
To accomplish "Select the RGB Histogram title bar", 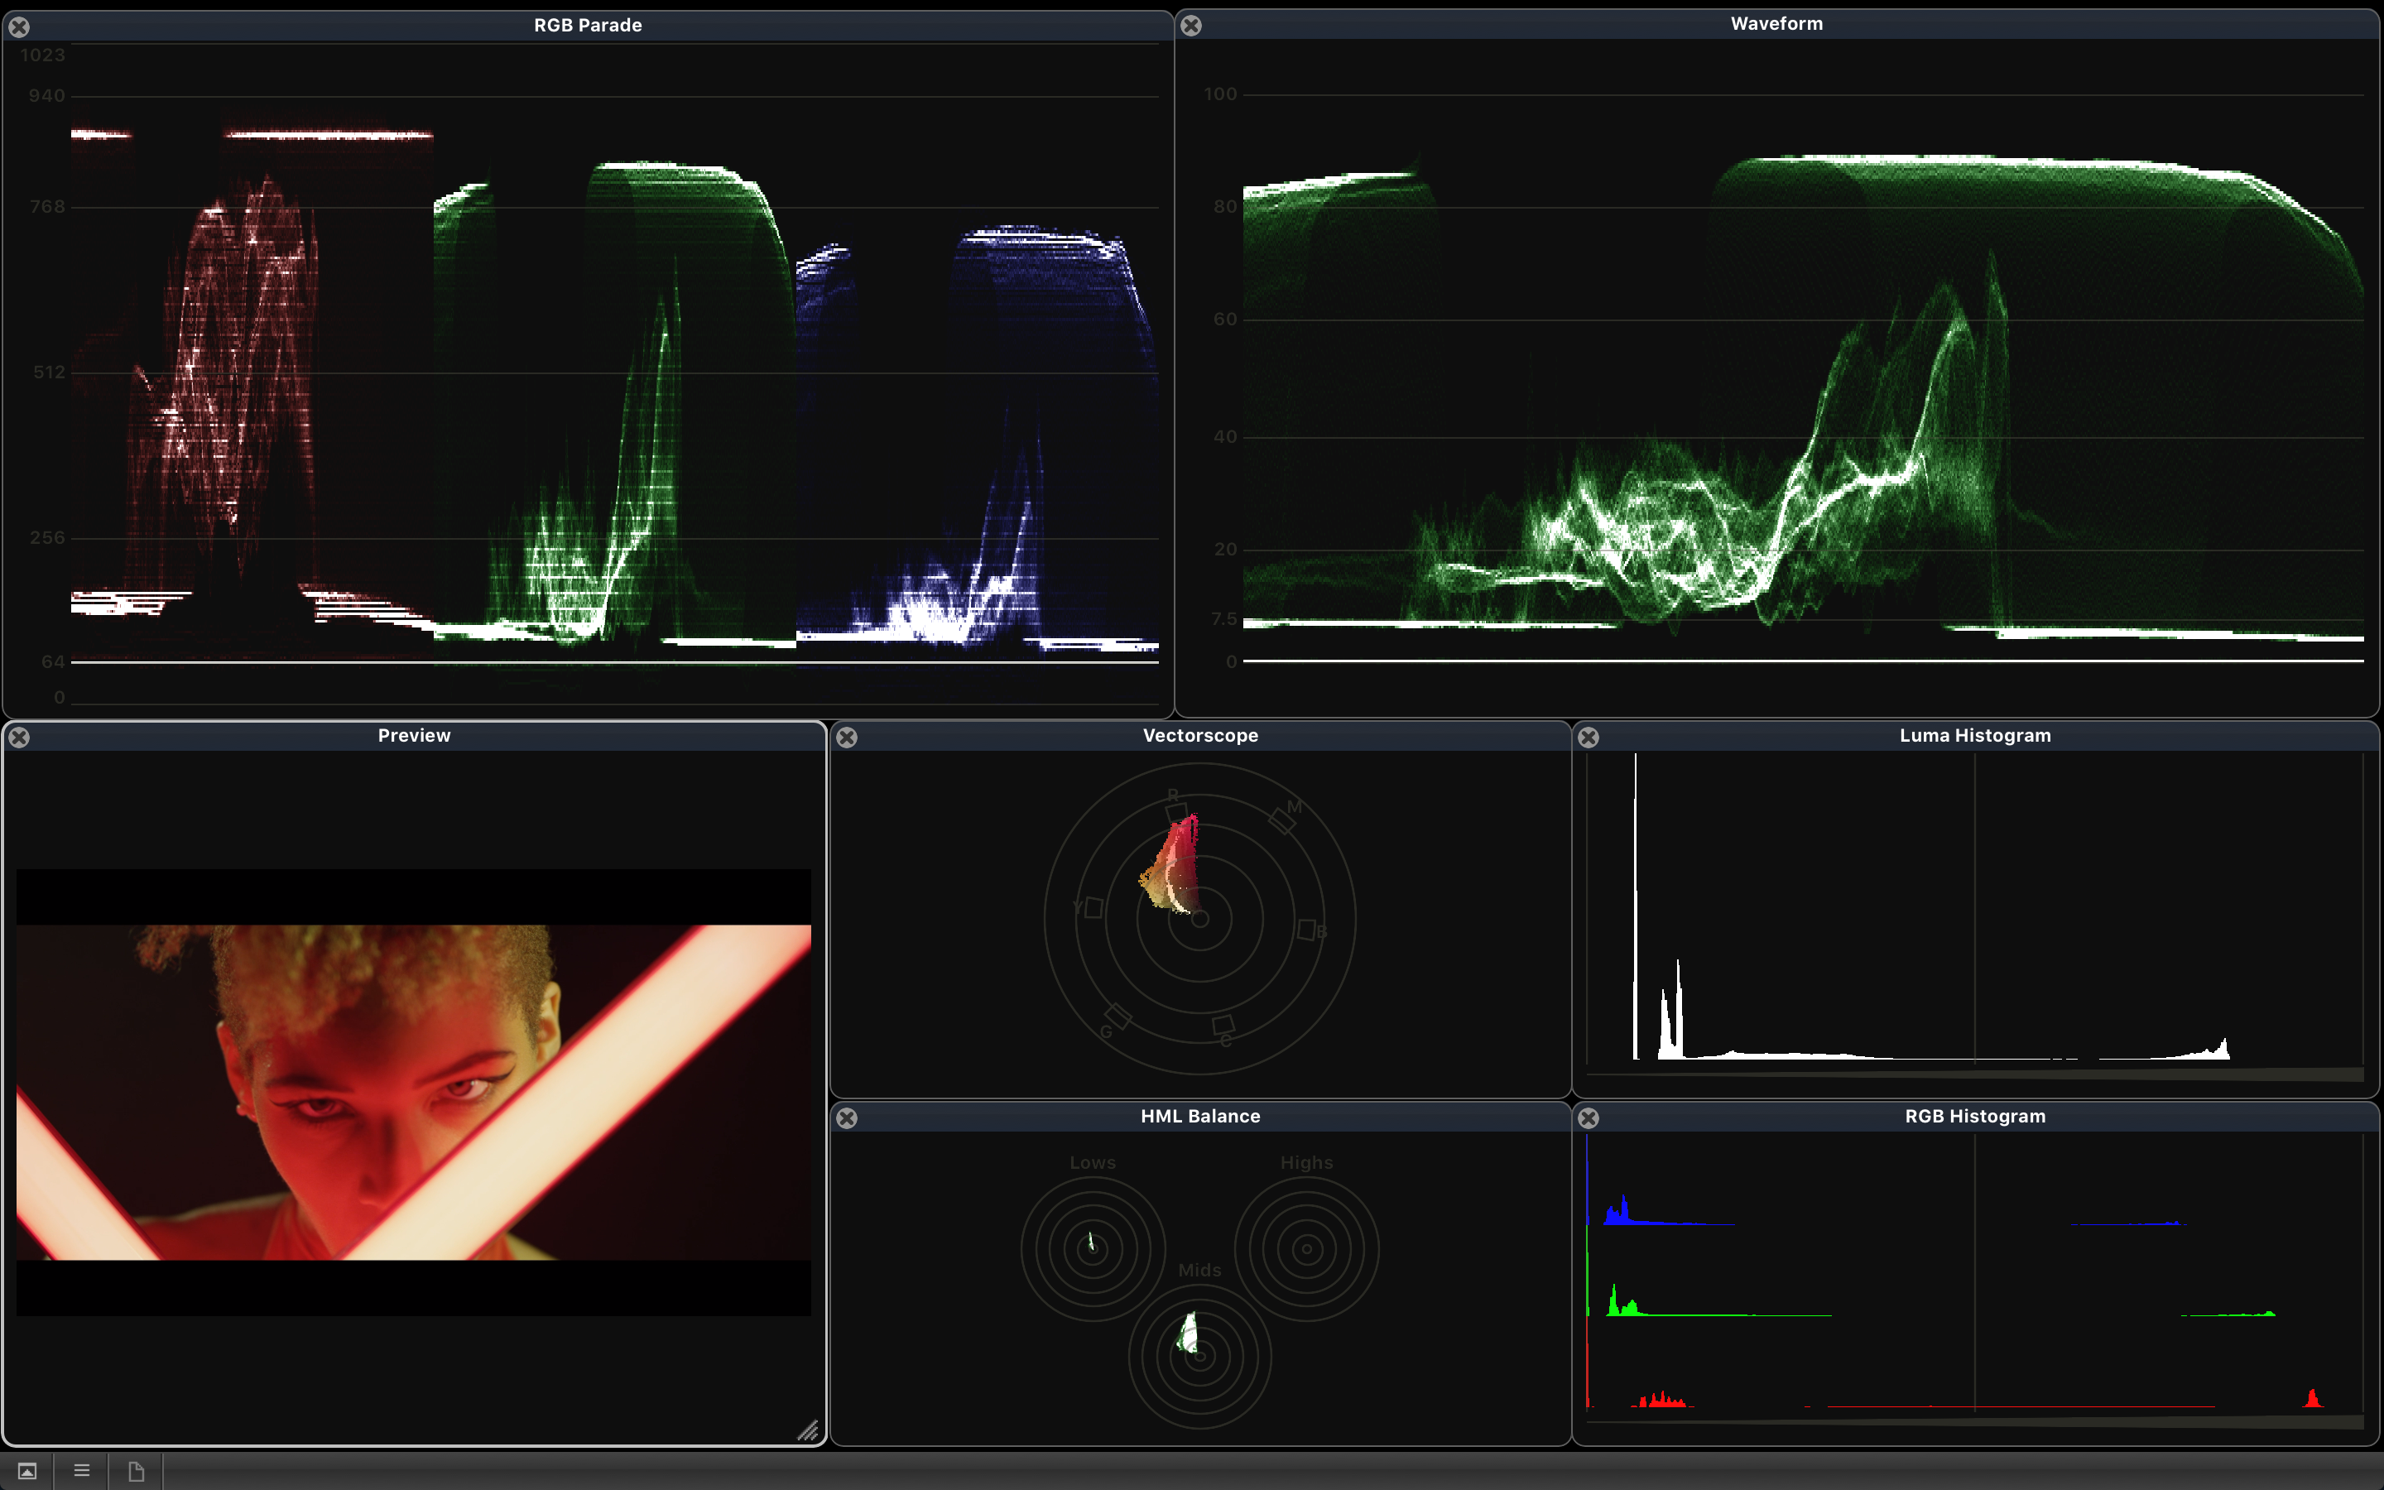I will pyautogui.click(x=1975, y=1116).
